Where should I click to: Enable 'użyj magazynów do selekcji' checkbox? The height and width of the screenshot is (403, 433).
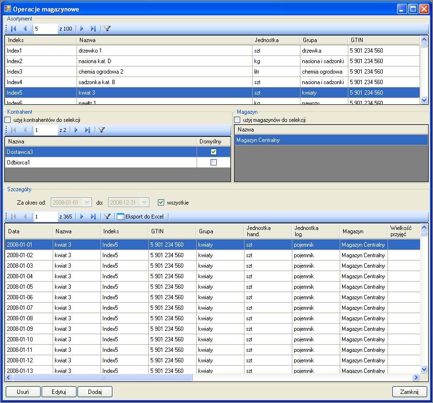[237, 120]
